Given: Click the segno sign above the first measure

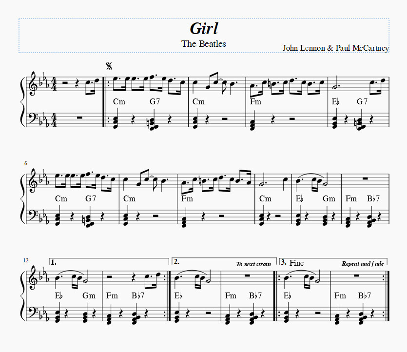Looking at the screenshot, I should (110, 66).
